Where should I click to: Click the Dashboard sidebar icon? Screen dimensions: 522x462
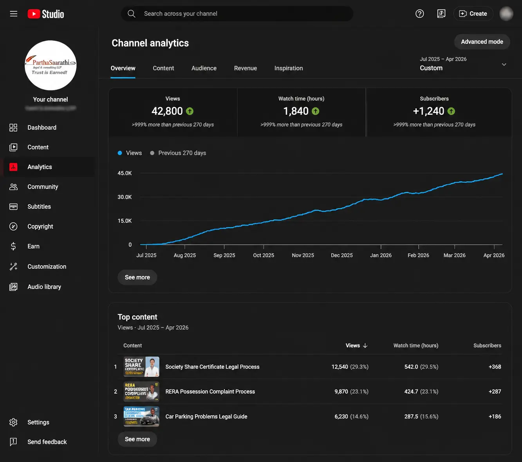(13, 128)
